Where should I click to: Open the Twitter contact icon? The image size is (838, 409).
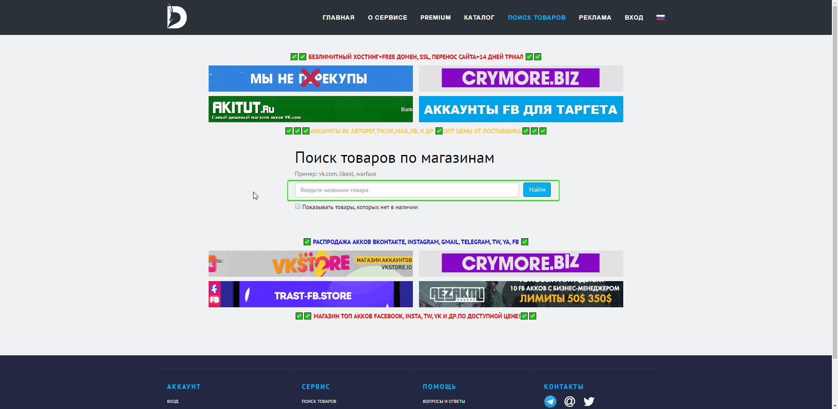point(589,402)
